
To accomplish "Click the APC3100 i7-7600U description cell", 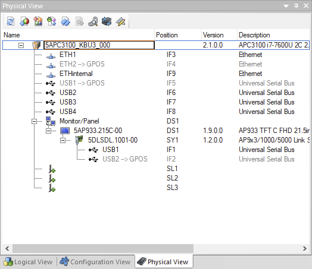I will [274, 45].
